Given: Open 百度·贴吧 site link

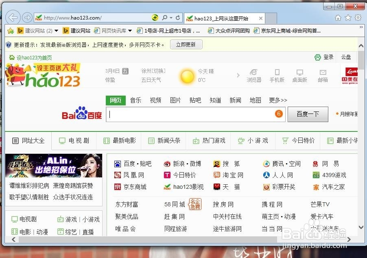Looking at the screenshot, I should tap(133, 164).
